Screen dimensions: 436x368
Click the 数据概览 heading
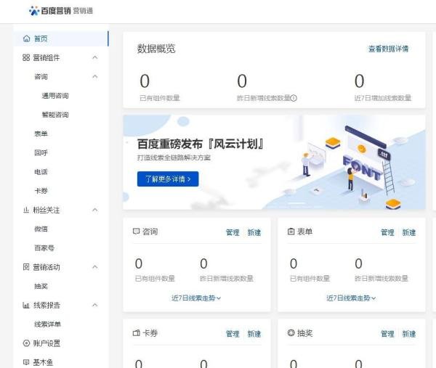click(156, 49)
